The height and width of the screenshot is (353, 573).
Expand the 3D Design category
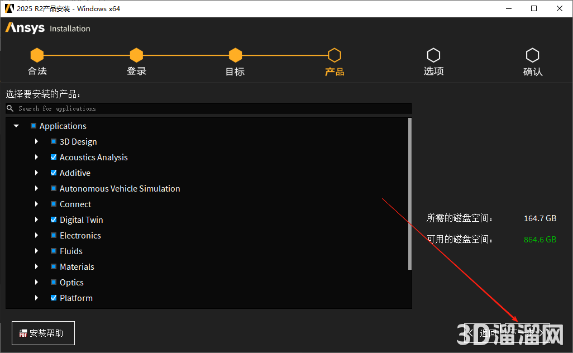[x=36, y=142]
